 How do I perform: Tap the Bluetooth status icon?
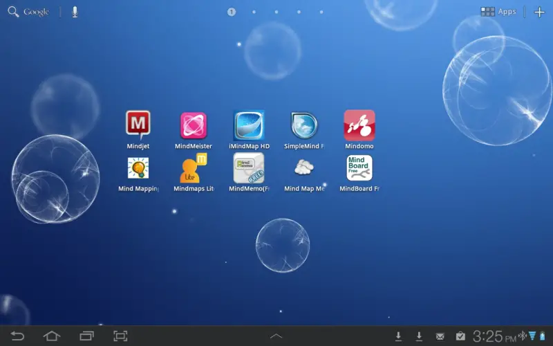(x=523, y=336)
